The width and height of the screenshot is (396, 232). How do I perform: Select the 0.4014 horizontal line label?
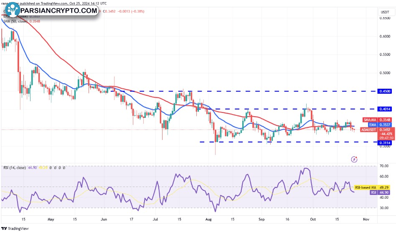click(x=385, y=109)
